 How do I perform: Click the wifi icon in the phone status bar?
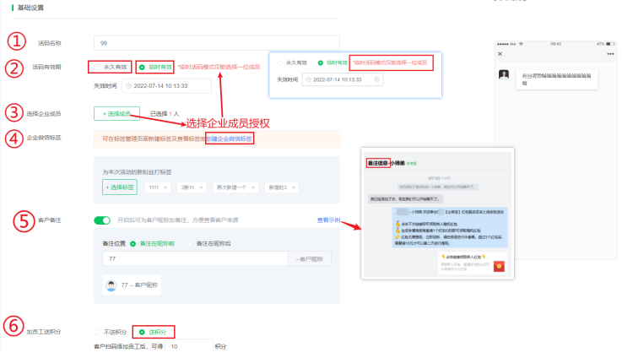[522, 44]
